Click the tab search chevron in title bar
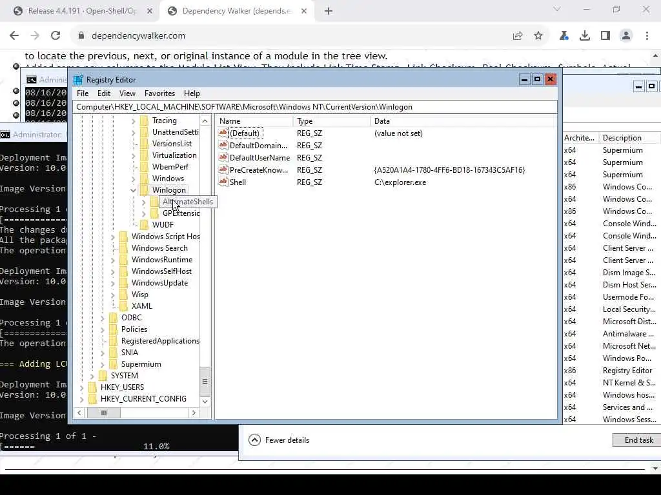661x495 pixels. tap(557, 9)
